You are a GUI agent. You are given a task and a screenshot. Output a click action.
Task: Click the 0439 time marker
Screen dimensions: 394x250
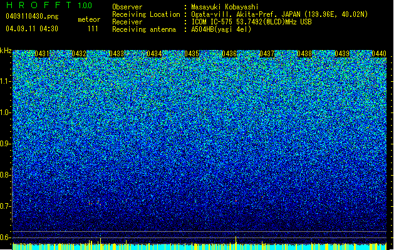tap(342, 54)
